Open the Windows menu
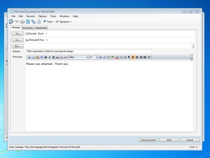 click(x=65, y=16)
